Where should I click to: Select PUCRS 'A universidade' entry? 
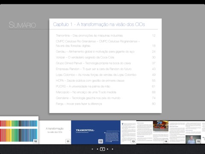point(105,86)
